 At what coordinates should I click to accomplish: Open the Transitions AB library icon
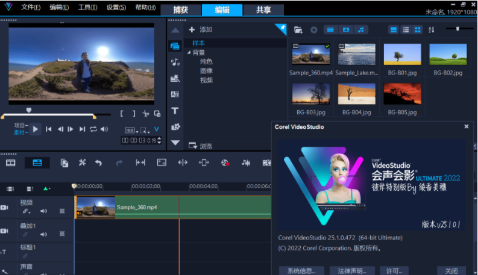[175, 94]
